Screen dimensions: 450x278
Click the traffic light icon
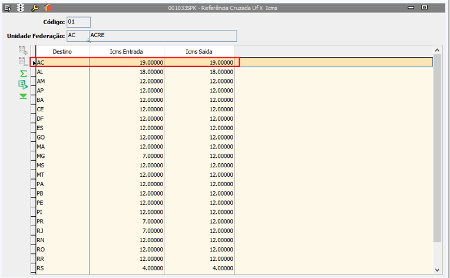click(21, 8)
